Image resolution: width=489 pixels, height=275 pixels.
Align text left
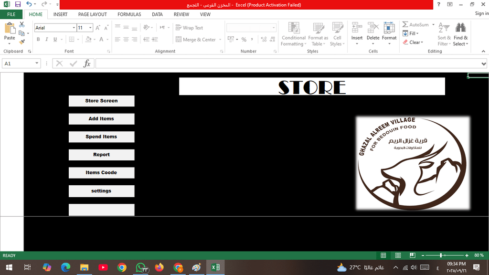[x=117, y=39]
